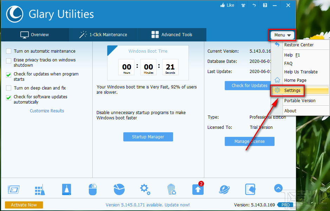Click the Activate Now badge
Viewport: 330px width, 211px height.
(x=24, y=205)
